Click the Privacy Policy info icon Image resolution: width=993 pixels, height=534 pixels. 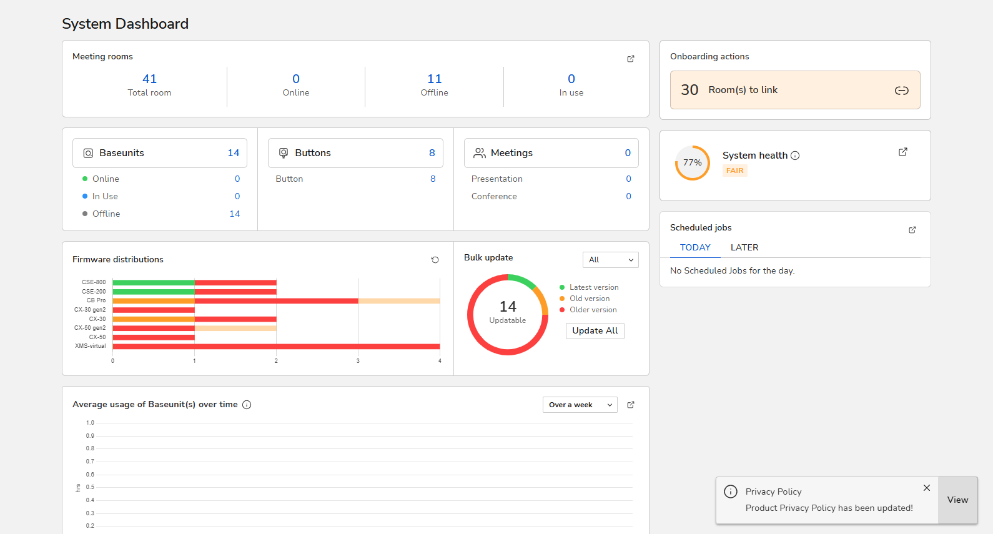point(731,492)
